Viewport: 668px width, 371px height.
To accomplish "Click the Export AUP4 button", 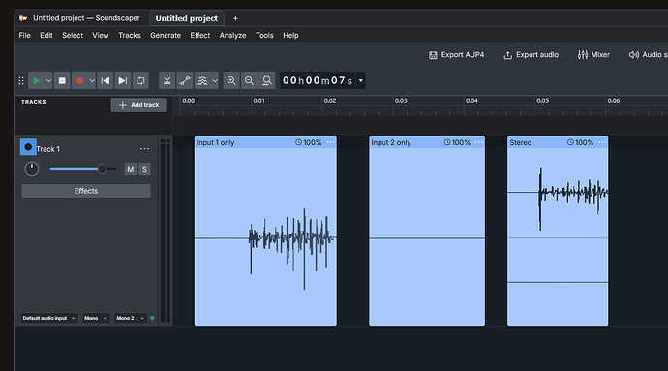I will (457, 55).
